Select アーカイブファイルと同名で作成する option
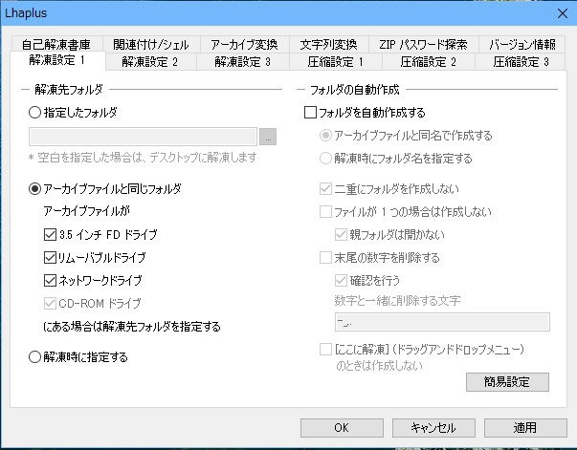577x450 pixels. 325,136
